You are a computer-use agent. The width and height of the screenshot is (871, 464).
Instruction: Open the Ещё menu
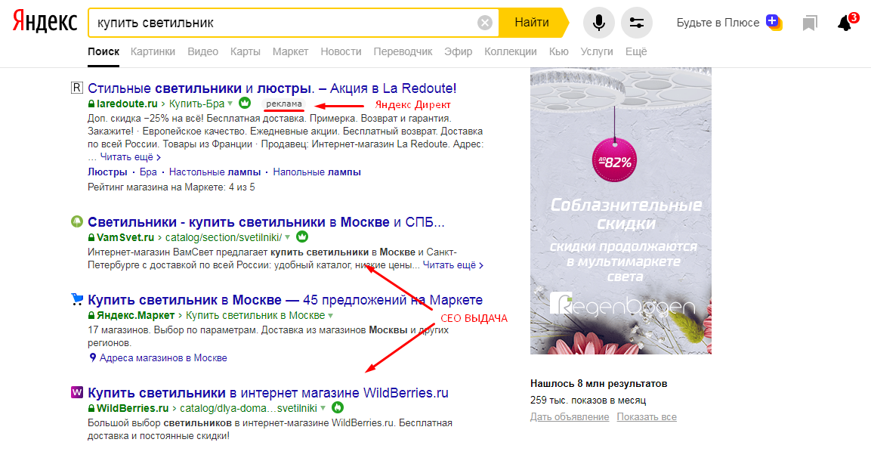(x=636, y=51)
